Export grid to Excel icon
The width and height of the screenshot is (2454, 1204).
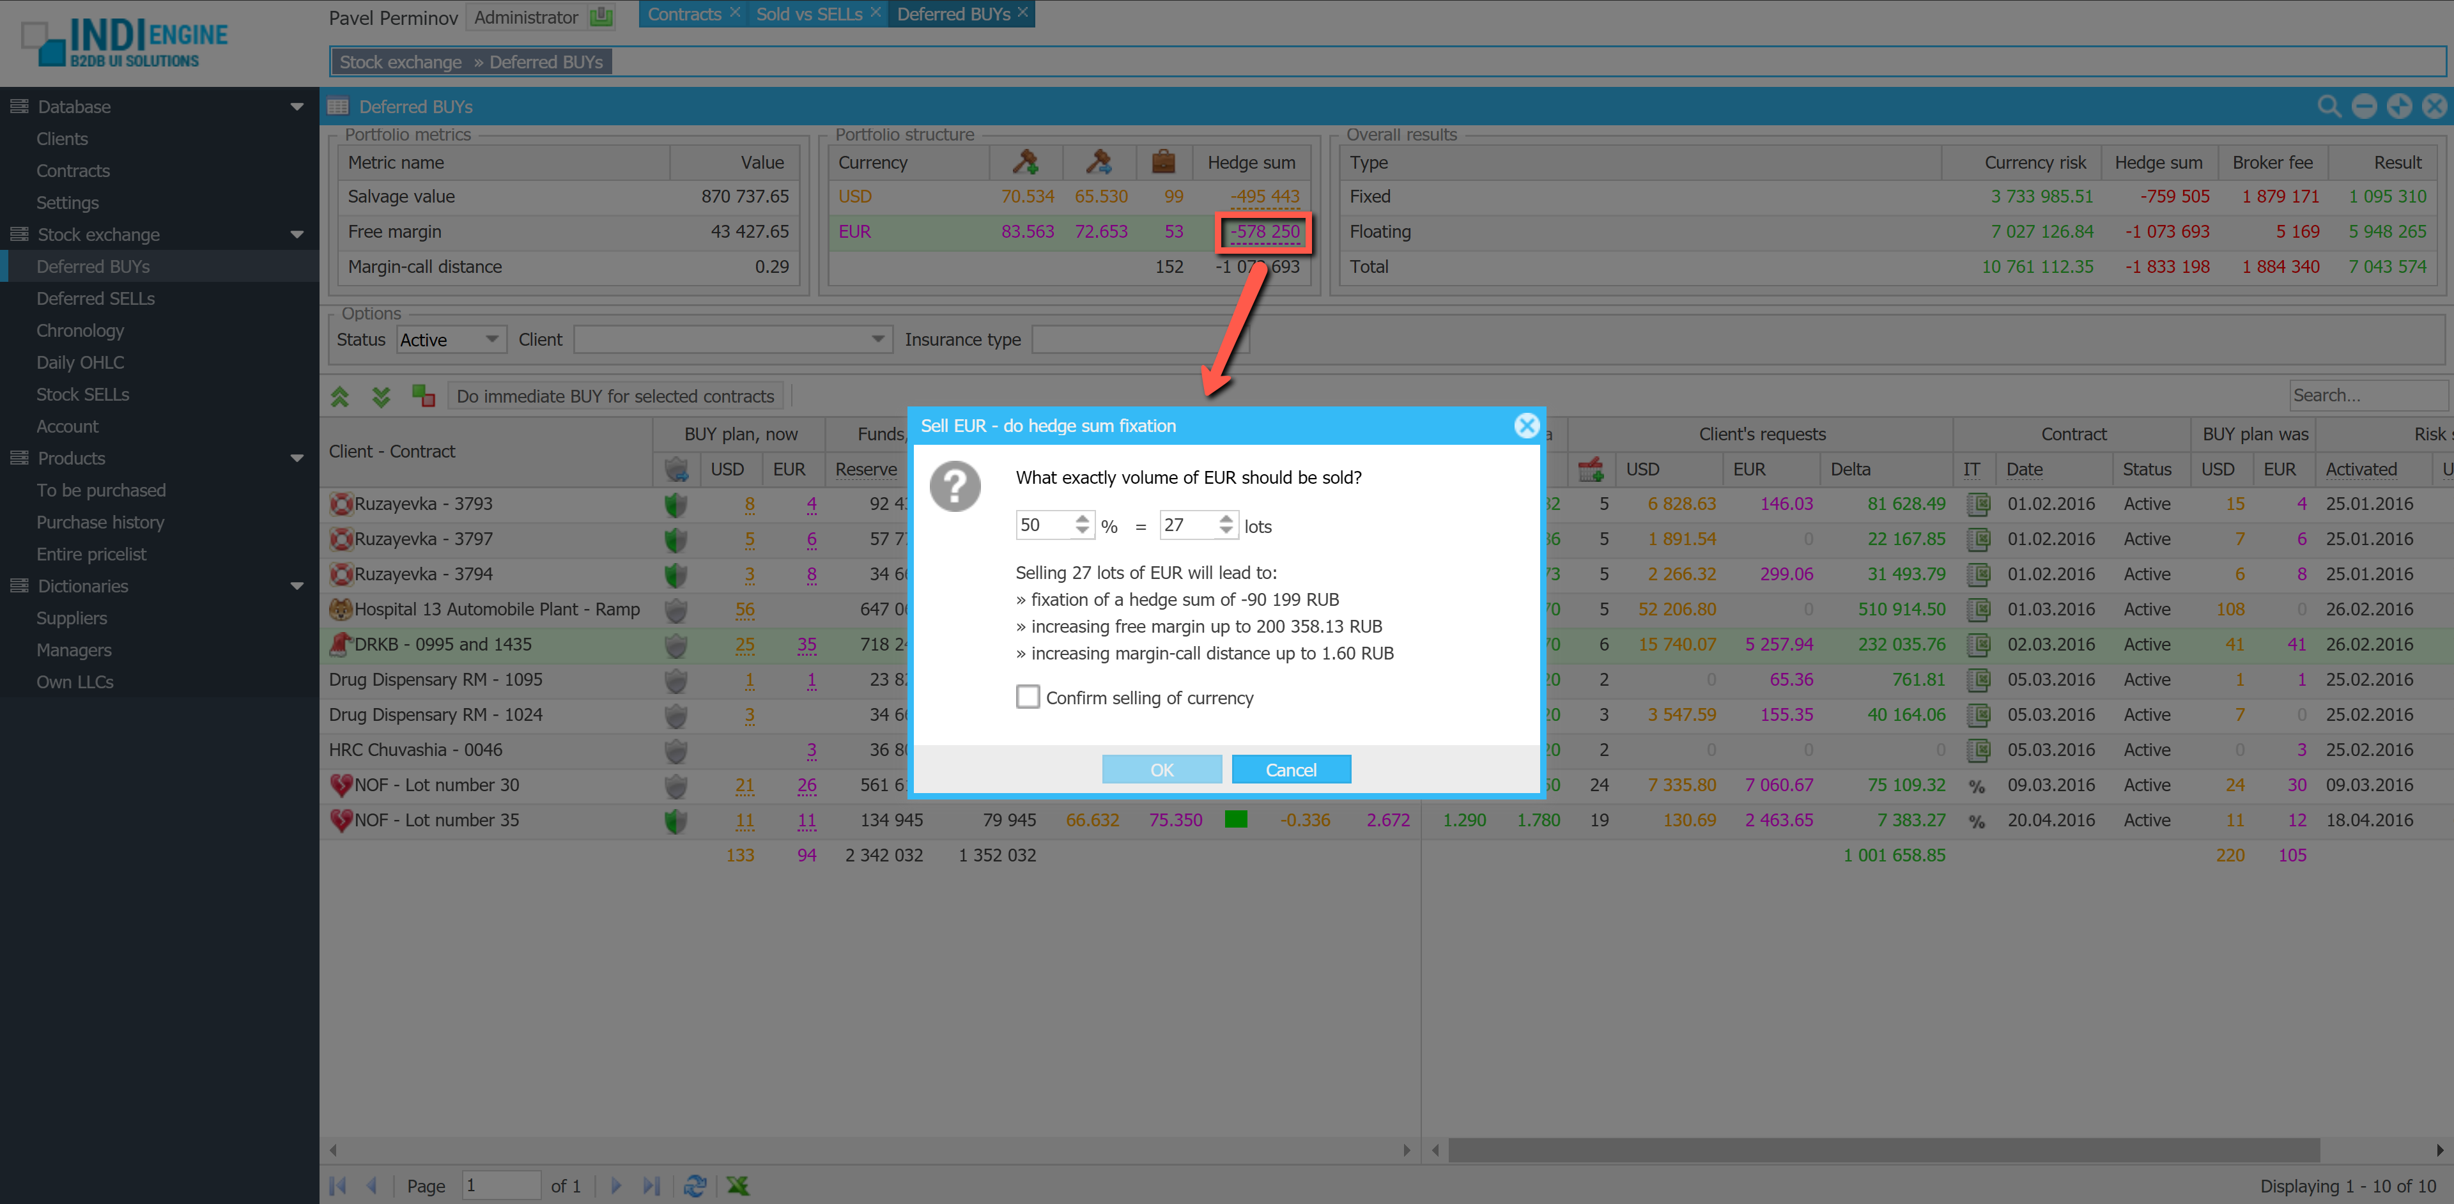pos(737,1185)
